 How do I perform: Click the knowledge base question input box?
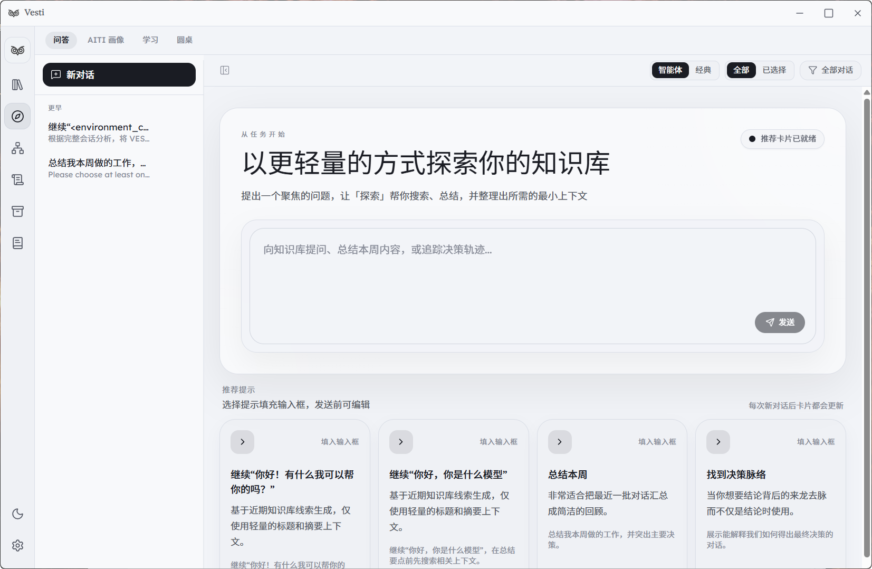[533, 286]
